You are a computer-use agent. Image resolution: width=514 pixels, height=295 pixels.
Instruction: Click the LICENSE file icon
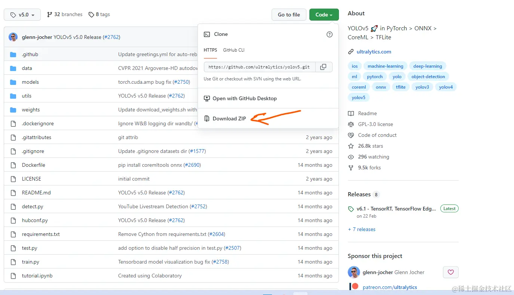[x=13, y=179]
